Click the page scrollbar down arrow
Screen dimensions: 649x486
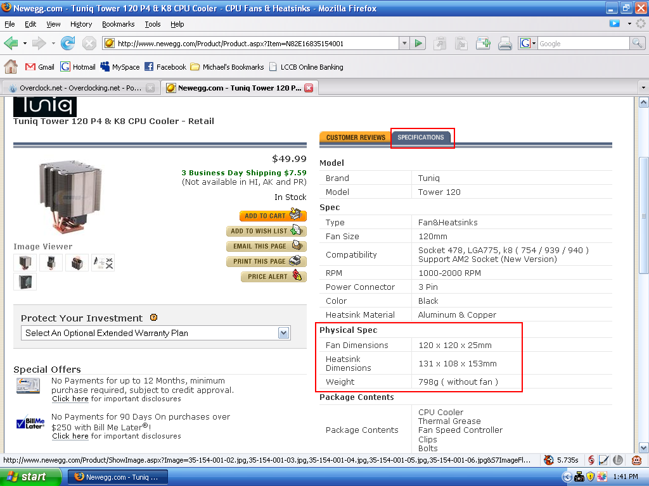click(643, 447)
